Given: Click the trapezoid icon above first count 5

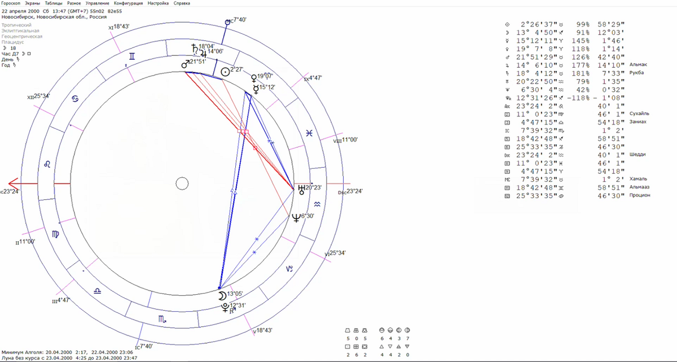Looking at the screenshot, I should (348, 330).
